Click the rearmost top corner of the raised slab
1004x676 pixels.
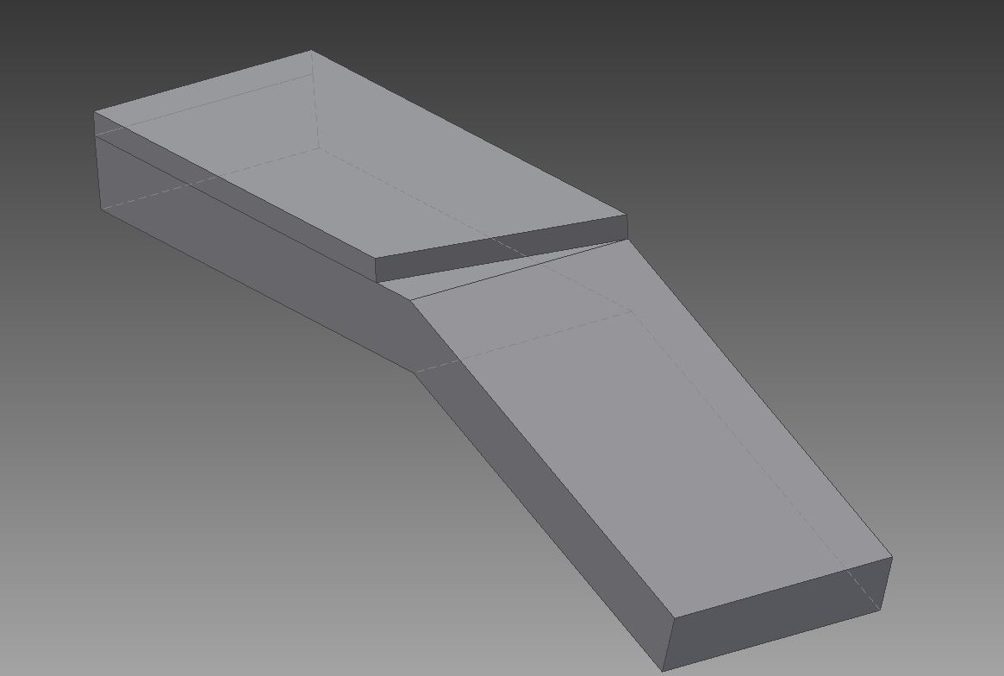(x=311, y=52)
